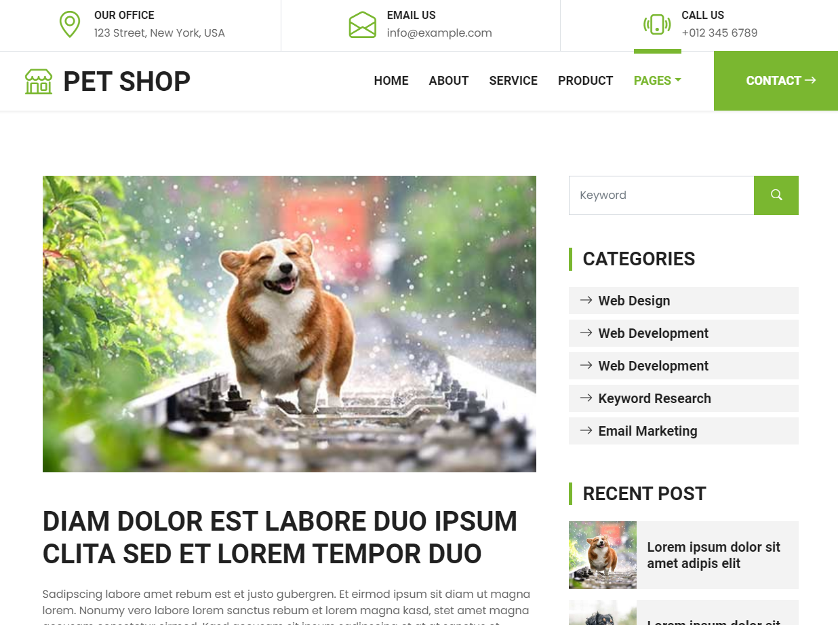Go to the About page

coord(449,81)
